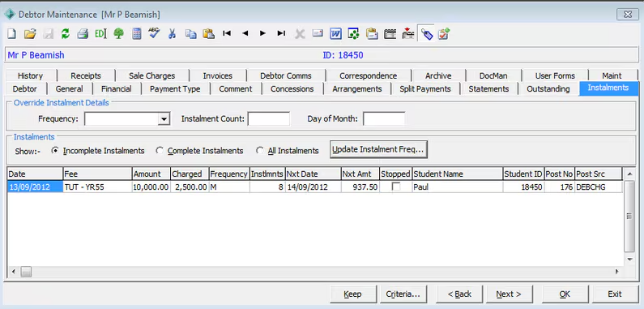The image size is (644, 309).
Task: Open the General tab
Action: pyautogui.click(x=70, y=89)
